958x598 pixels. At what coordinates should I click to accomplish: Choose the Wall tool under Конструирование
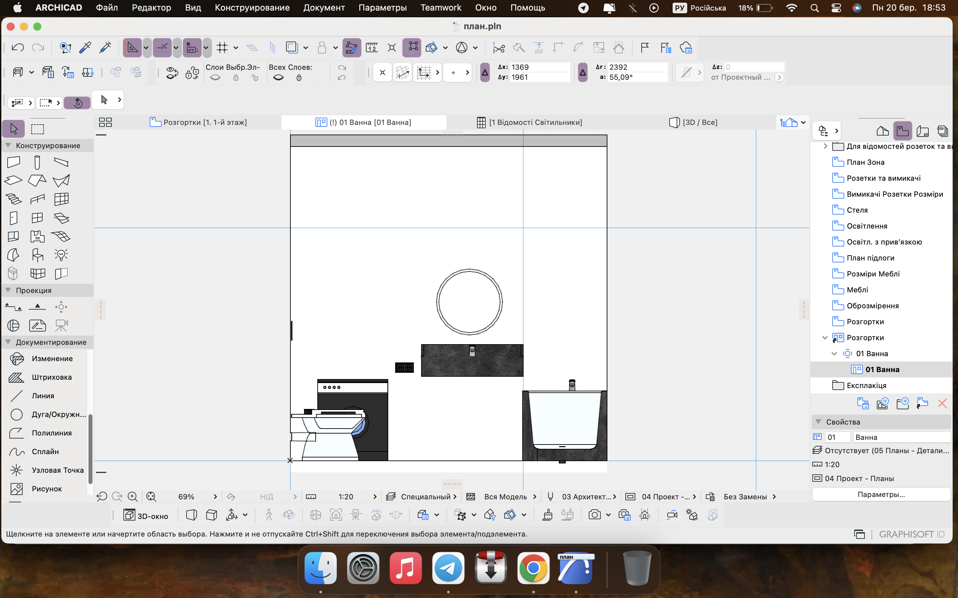click(13, 162)
